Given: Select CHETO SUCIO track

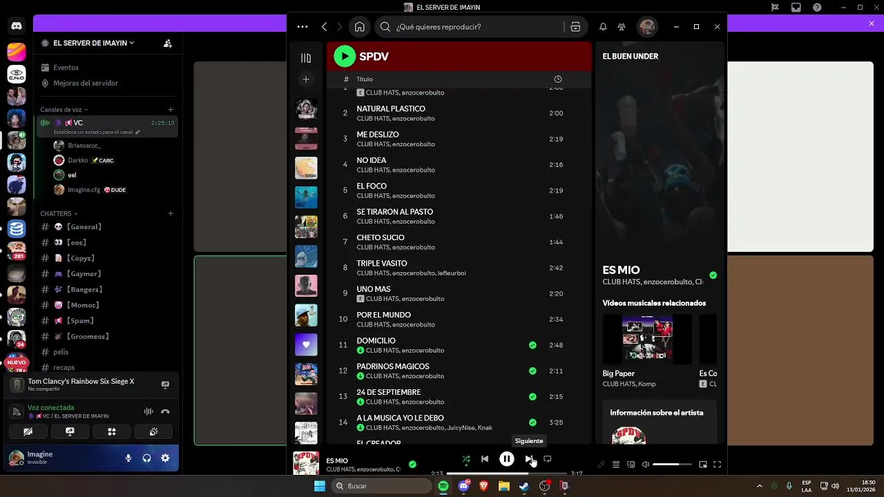Looking at the screenshot, I should 459,242.
